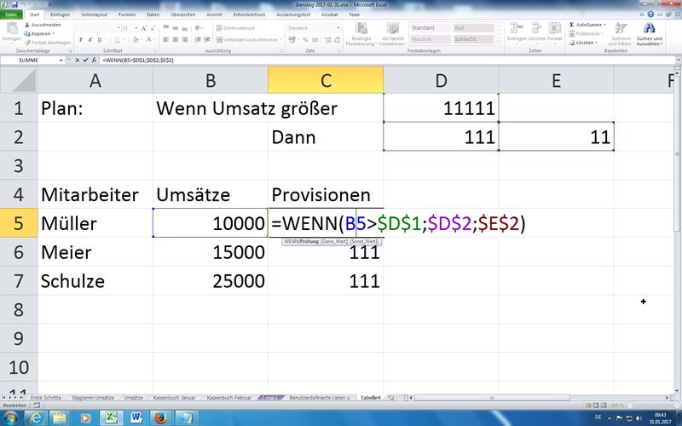682x426 pixels.
Task: Open the Datei tab
Action: click(11, 14)
